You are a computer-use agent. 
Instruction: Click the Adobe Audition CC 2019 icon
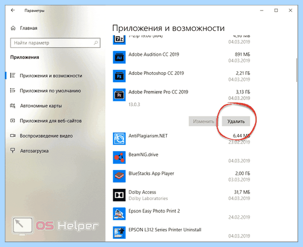coord(119,57)
